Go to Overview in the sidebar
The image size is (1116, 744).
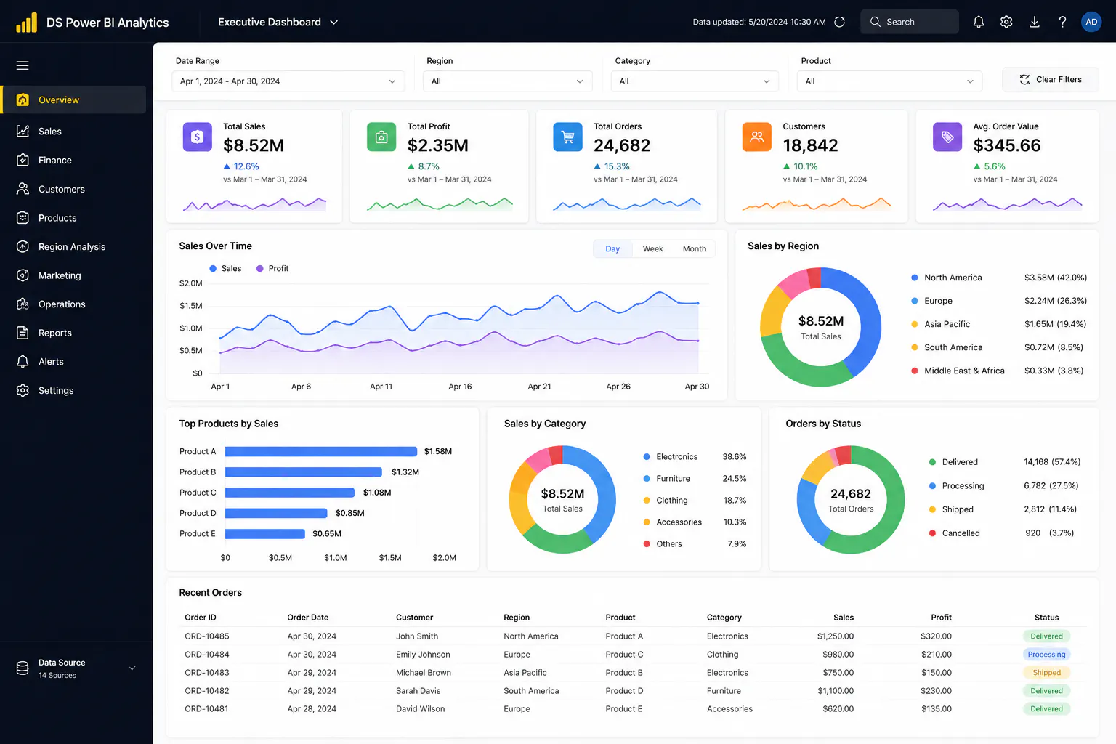click(x=73, y=100)
